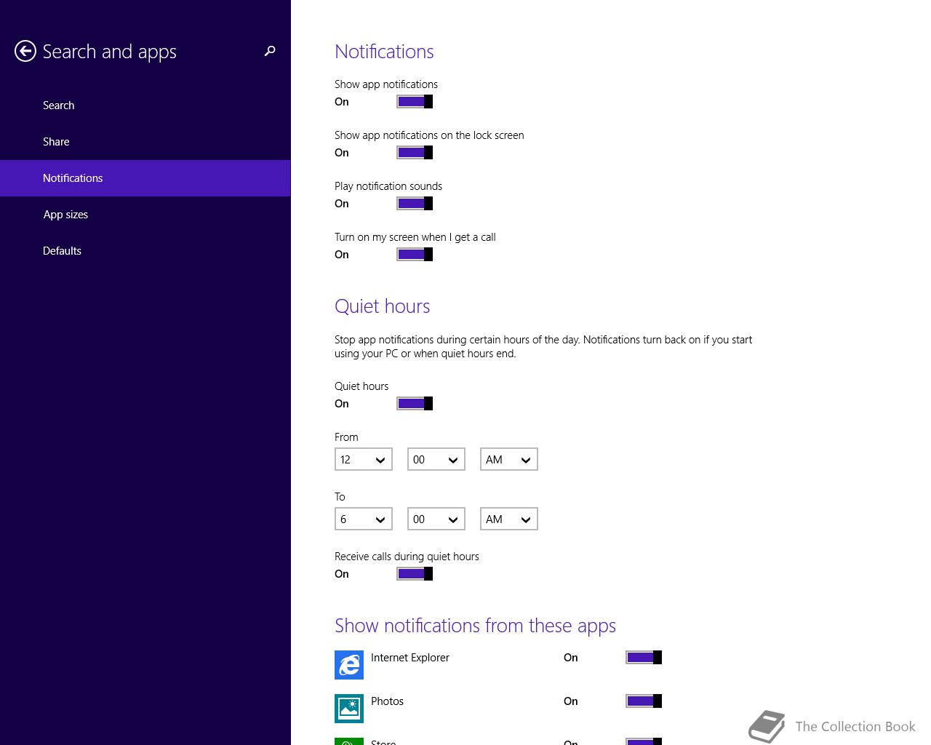Disable lock screen app notifications

tap(415, 153)
